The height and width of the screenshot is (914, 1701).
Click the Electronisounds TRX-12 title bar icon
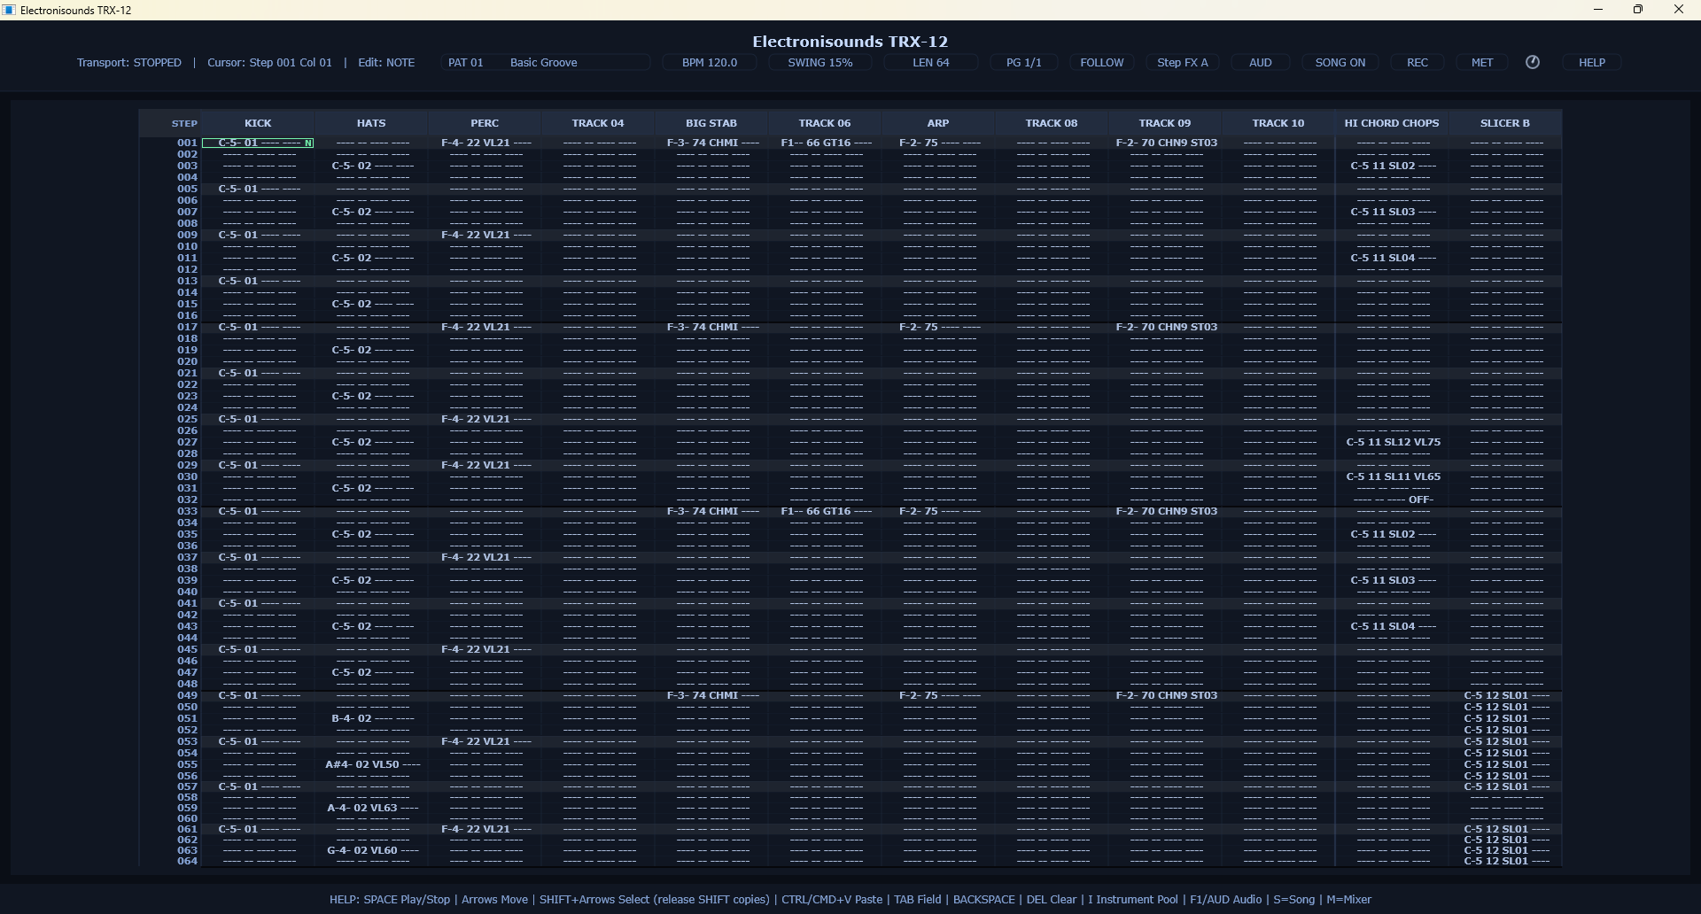tap(9, 10)
